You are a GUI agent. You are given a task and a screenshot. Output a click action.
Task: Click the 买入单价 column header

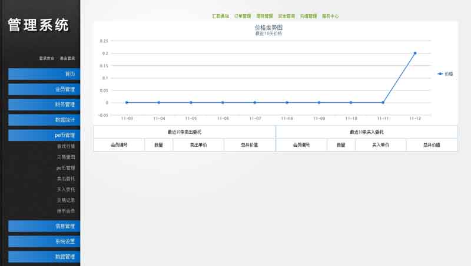click(x=380, y=144)
